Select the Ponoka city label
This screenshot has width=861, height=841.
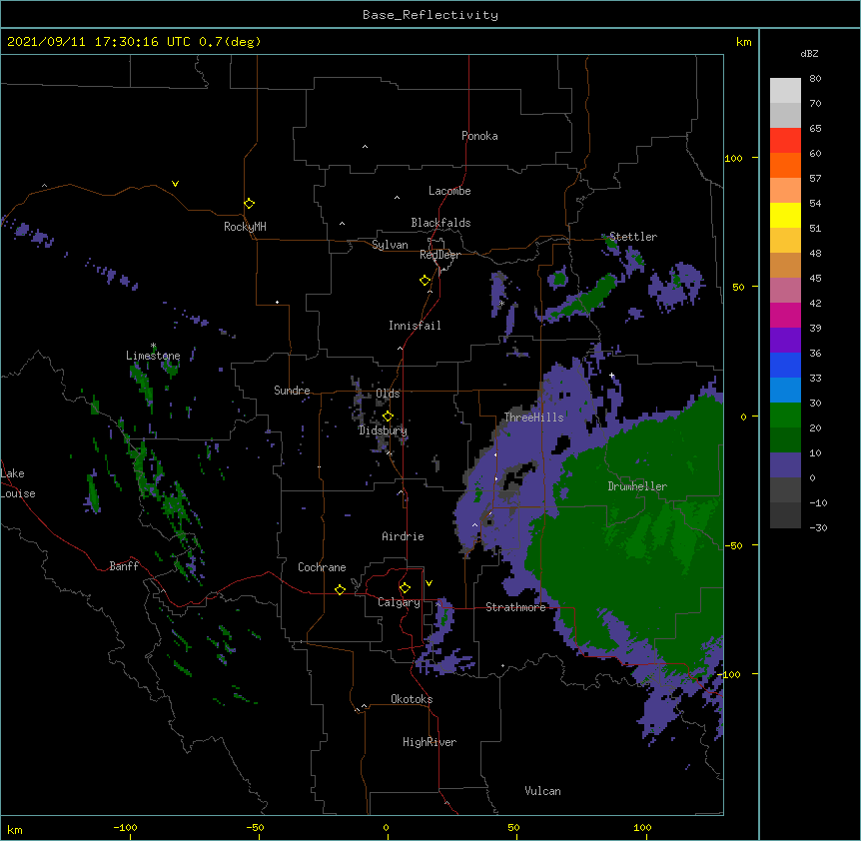coord(479,136)
